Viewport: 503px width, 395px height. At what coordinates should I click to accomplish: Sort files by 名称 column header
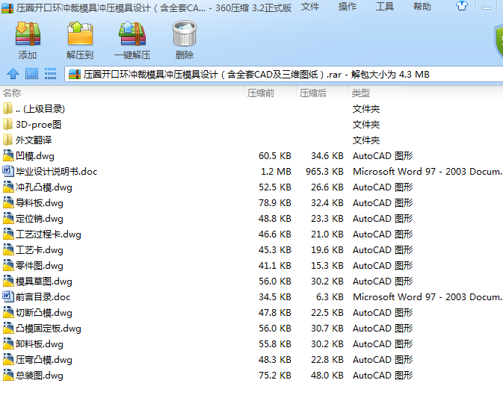click(122, 93)
